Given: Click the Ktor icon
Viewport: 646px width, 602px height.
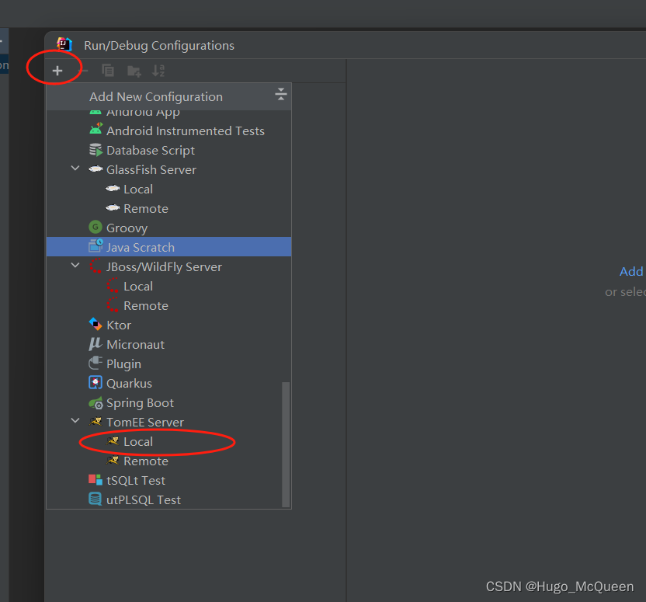Looking at the screenshot, I should click(x=96, y=324).
